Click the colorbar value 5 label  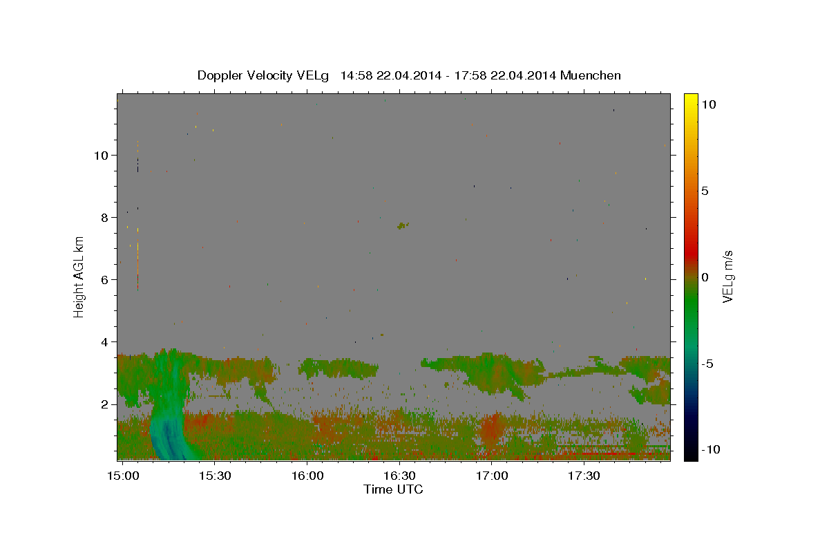tap(705, 191)
